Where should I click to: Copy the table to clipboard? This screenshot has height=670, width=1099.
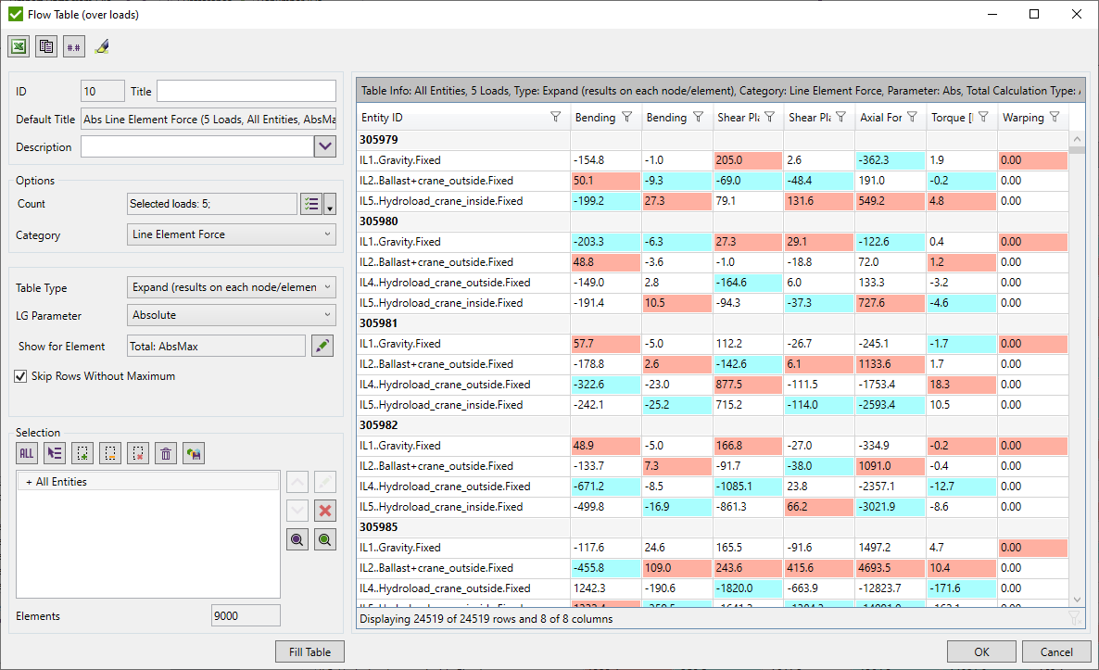45,45
